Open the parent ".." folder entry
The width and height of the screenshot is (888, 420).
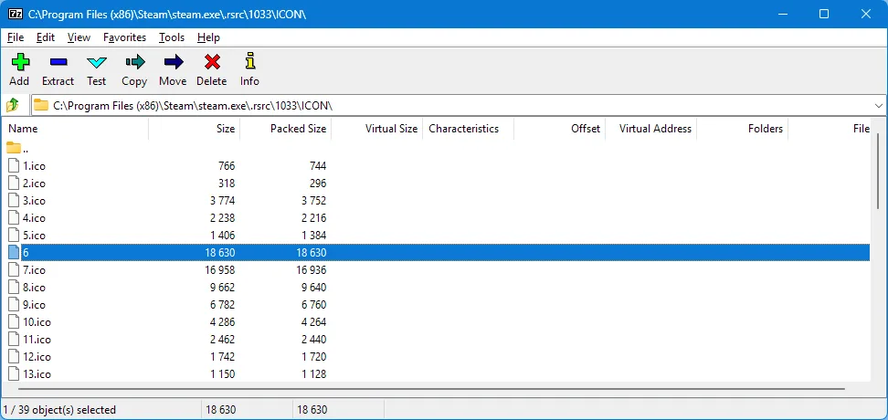click(26, 148)
